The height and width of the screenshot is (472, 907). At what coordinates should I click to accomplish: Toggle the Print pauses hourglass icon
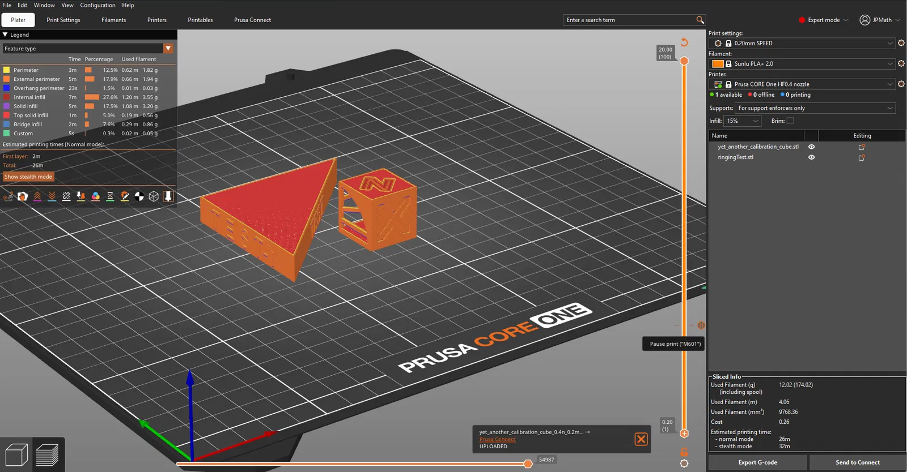pyautogui.click(x=110, y=196)
